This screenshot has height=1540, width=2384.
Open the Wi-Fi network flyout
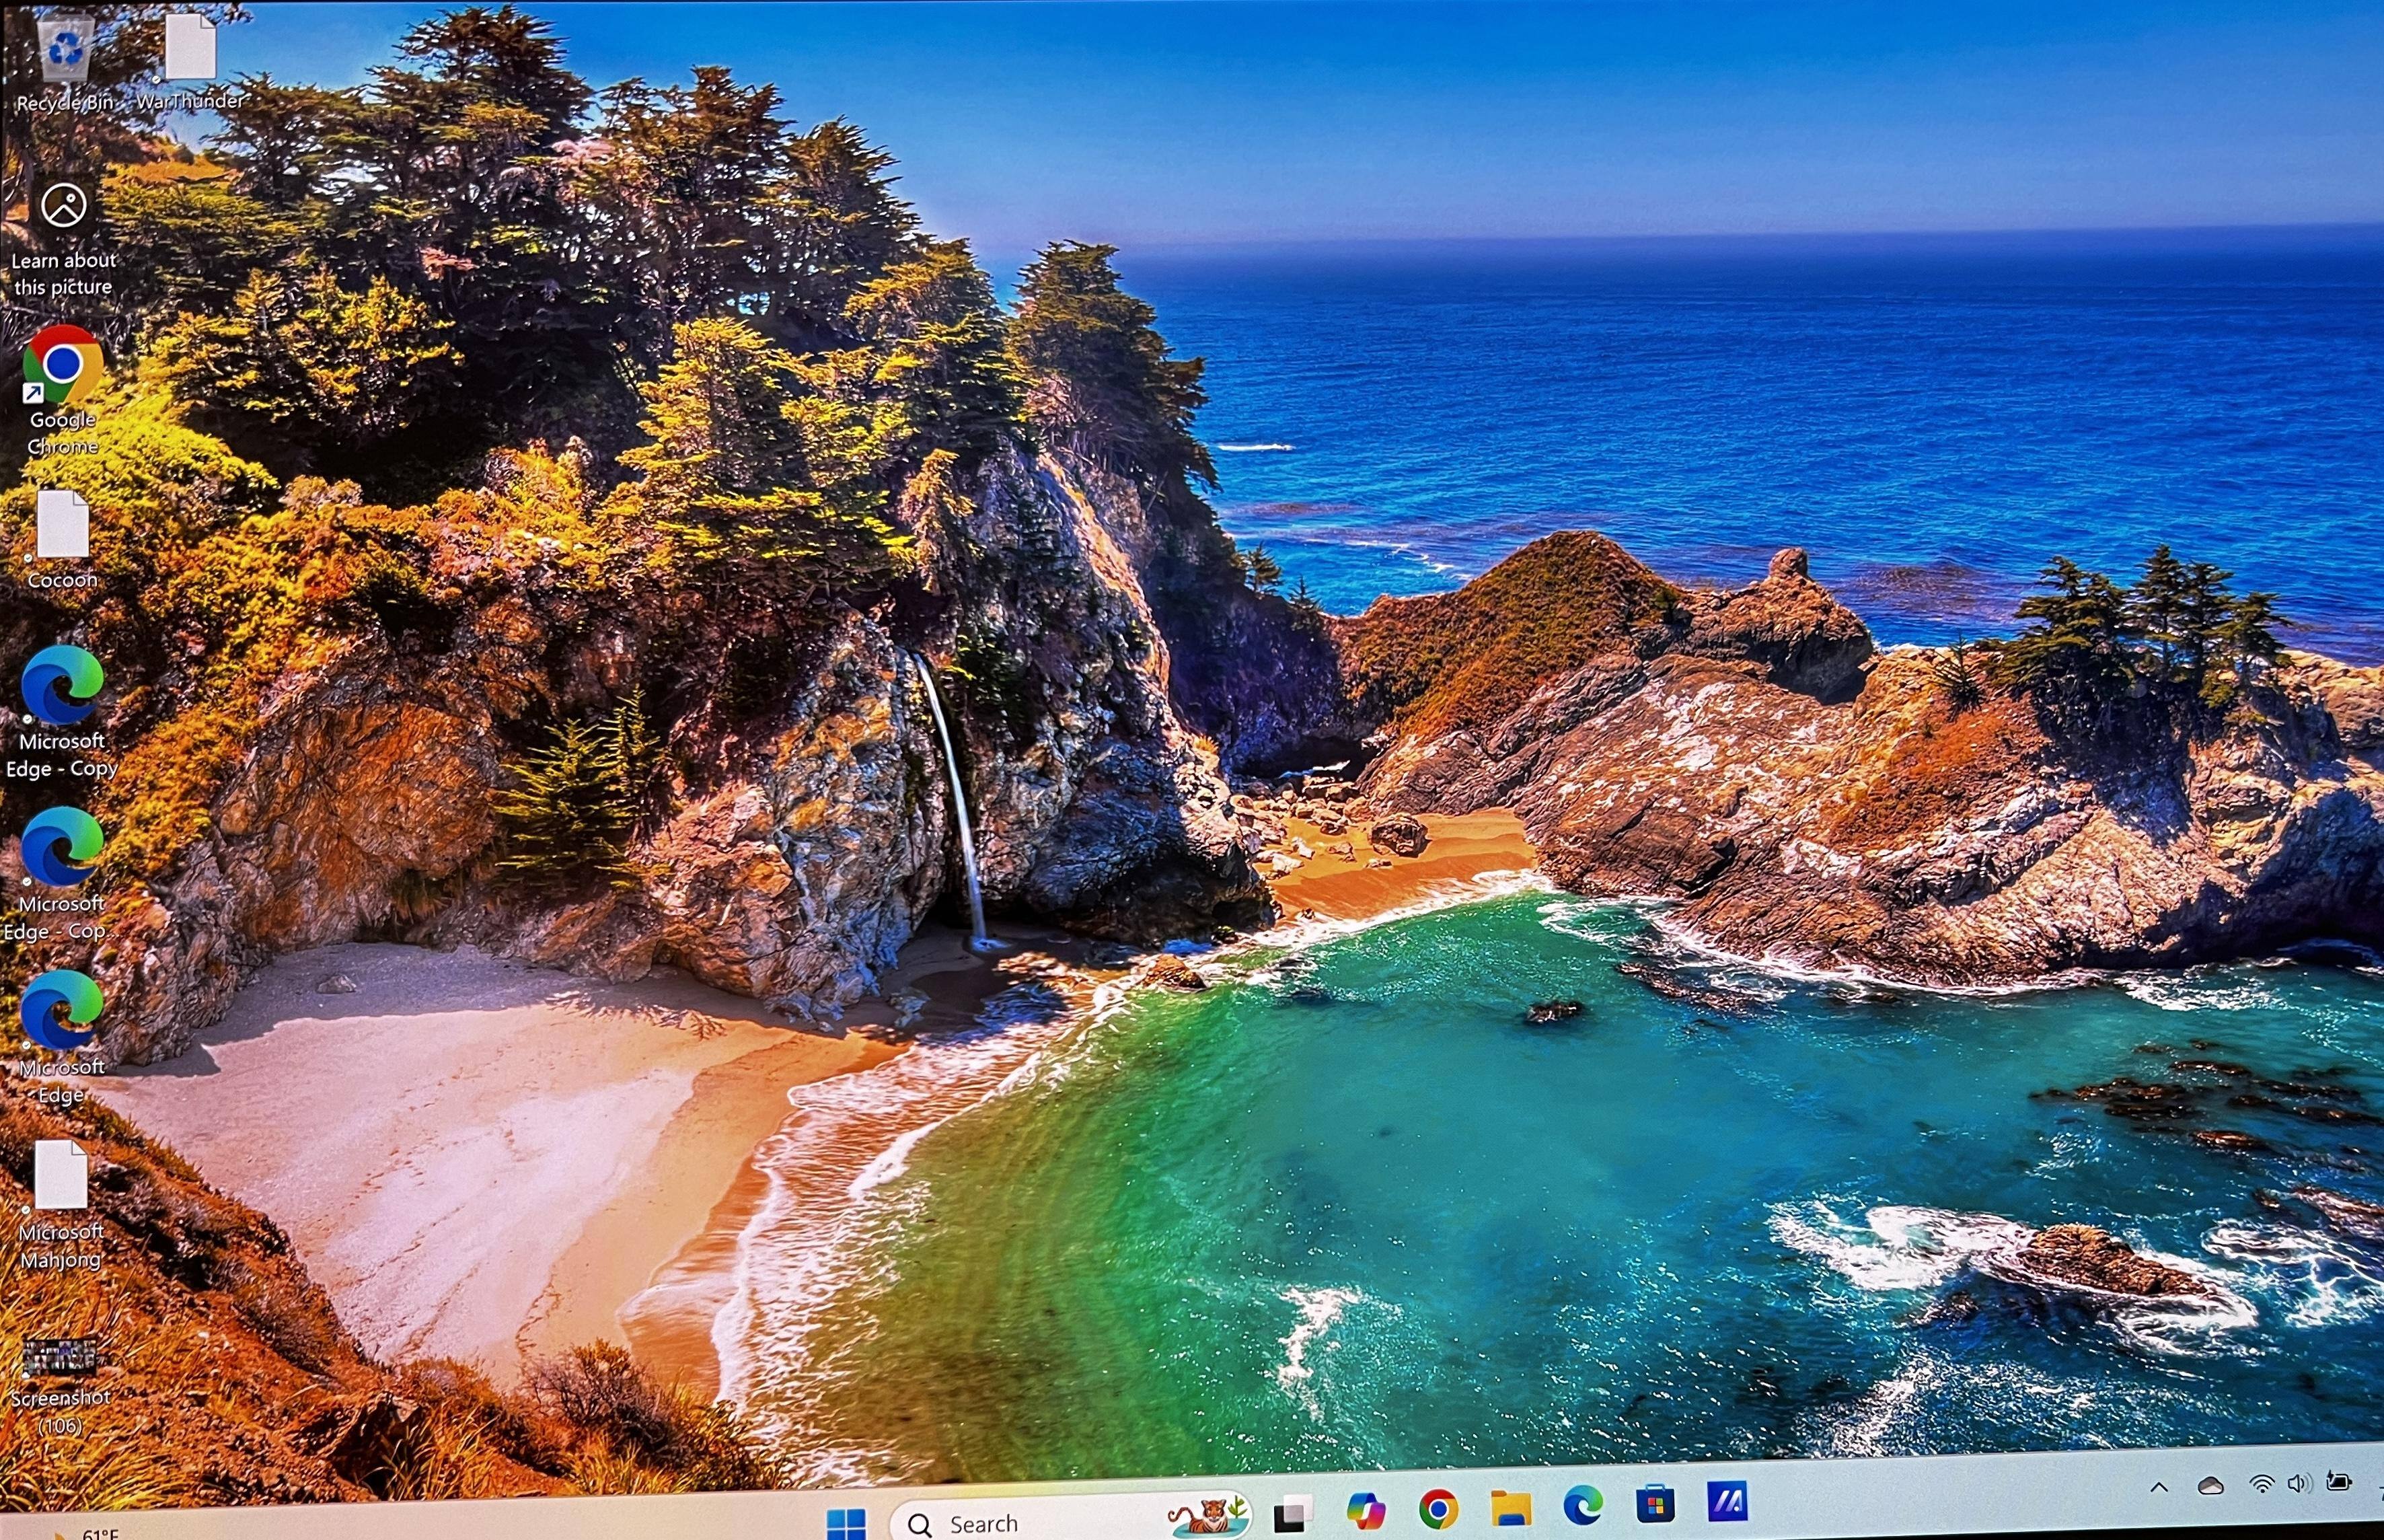point(2261,1485)
